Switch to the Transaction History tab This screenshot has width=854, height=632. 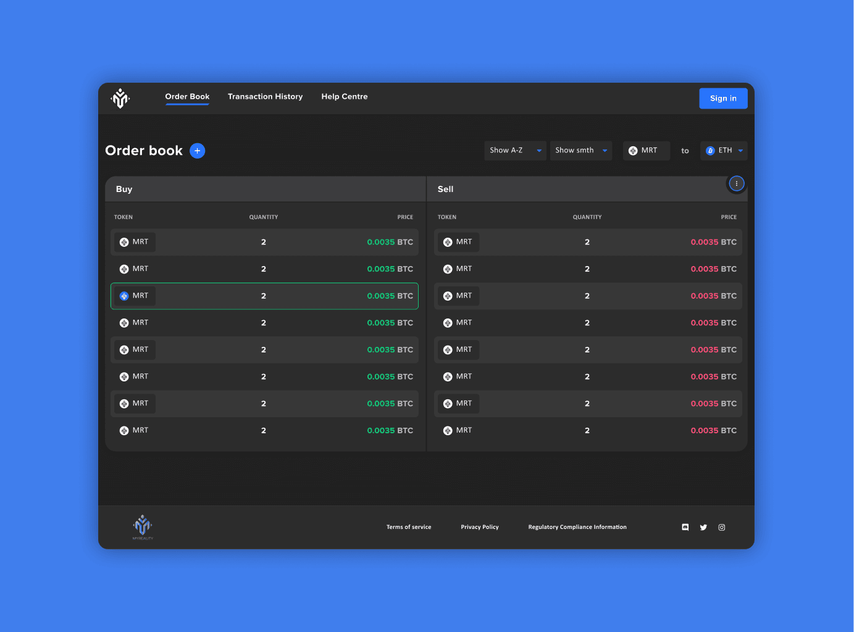point(265,97)
